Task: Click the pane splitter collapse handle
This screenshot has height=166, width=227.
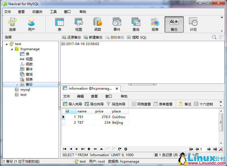Action: pyautogui.click(x=142, y=84)
